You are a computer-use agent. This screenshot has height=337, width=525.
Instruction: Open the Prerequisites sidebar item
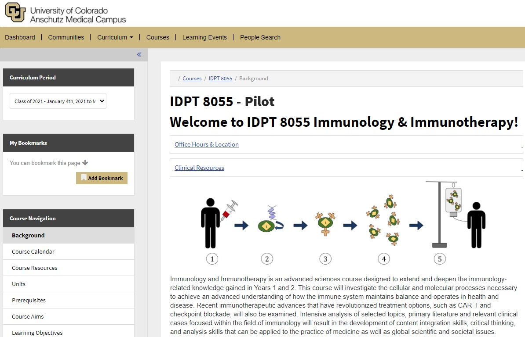29,301
